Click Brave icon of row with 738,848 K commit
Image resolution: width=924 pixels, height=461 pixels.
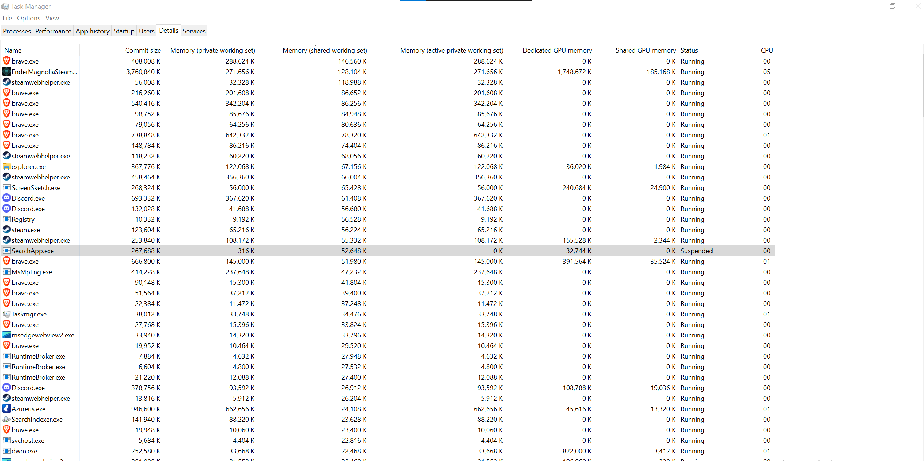[x=6, y=135]
